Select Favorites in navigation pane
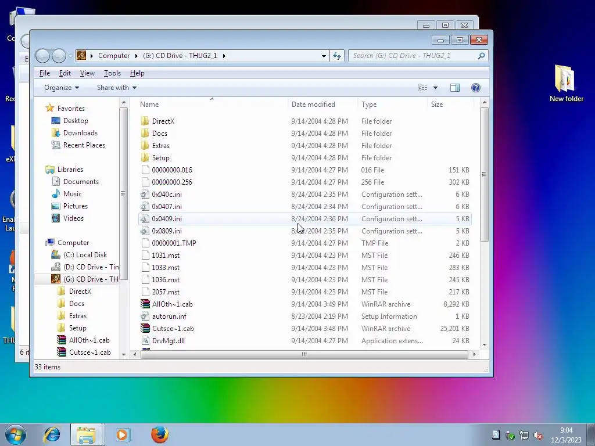The image size is (595, 446). click(71, 109)
